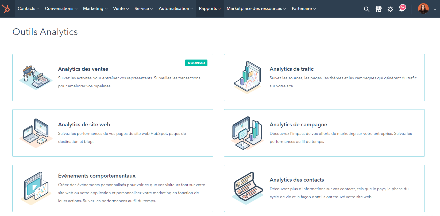The height and width of the screenshot is (216, 440).
Task: Open the Rapports menu
Action: tap(210, 9)
